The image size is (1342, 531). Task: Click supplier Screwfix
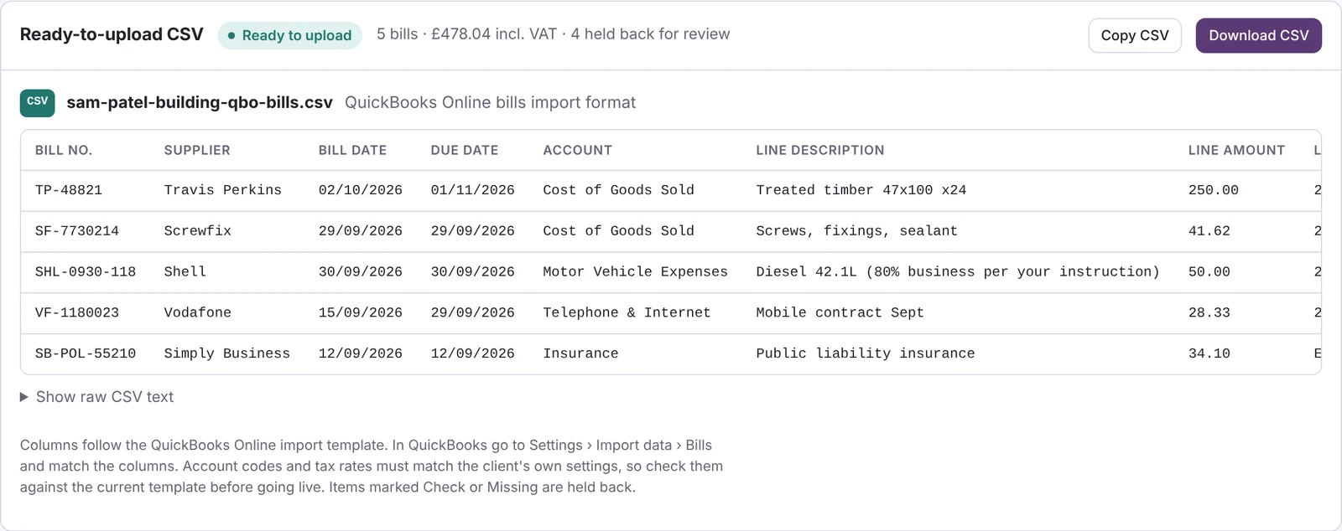pyautogui.click(x=198, y=231)
